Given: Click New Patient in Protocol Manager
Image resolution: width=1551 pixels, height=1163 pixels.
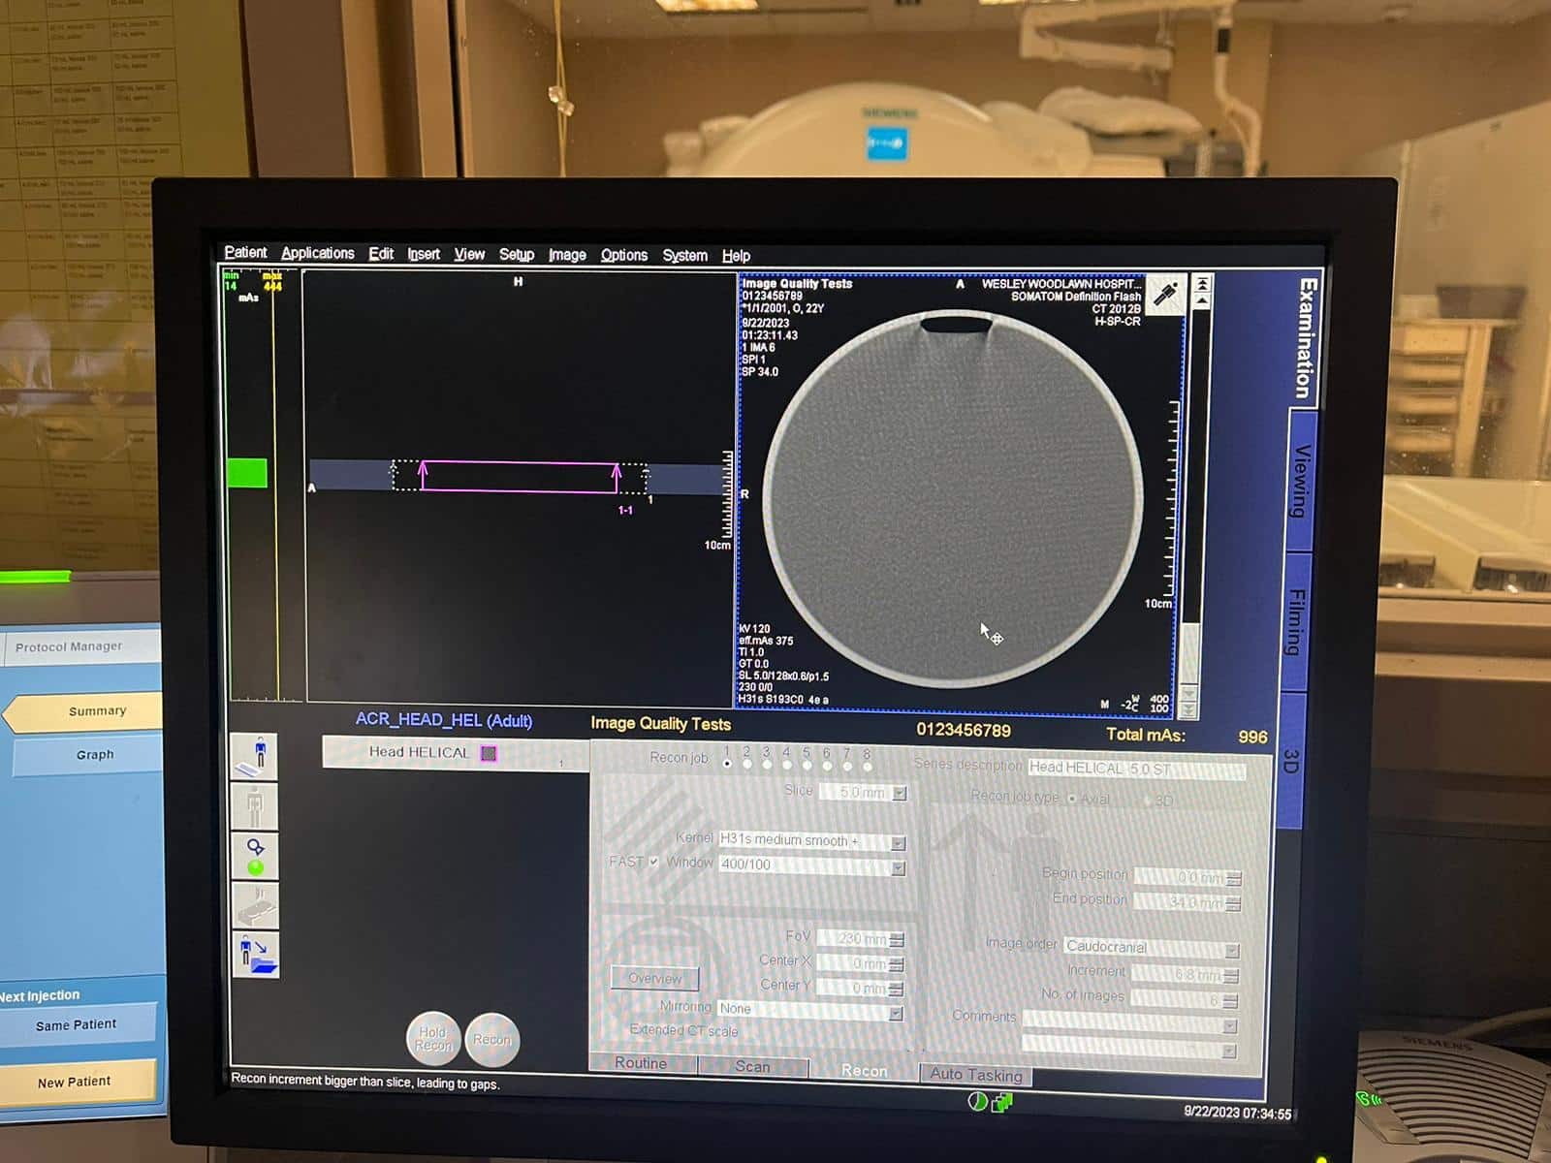Looking at the screenshot, I should [76, 1082].
